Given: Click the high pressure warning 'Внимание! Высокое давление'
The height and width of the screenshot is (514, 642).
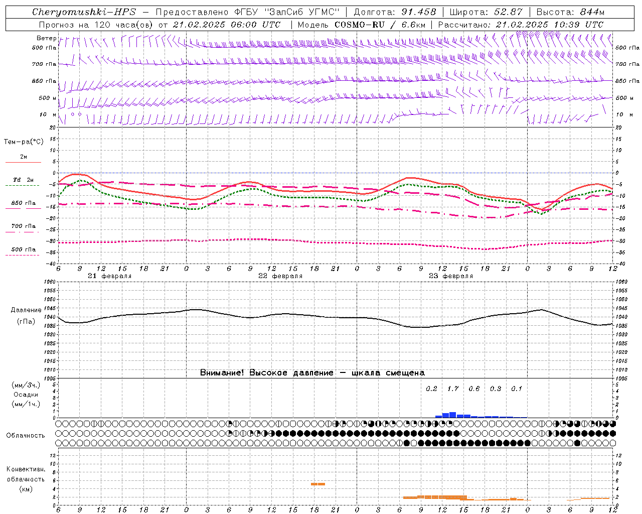Looking at the screenshot, I should pyautogui.click(x=267, y=372).
